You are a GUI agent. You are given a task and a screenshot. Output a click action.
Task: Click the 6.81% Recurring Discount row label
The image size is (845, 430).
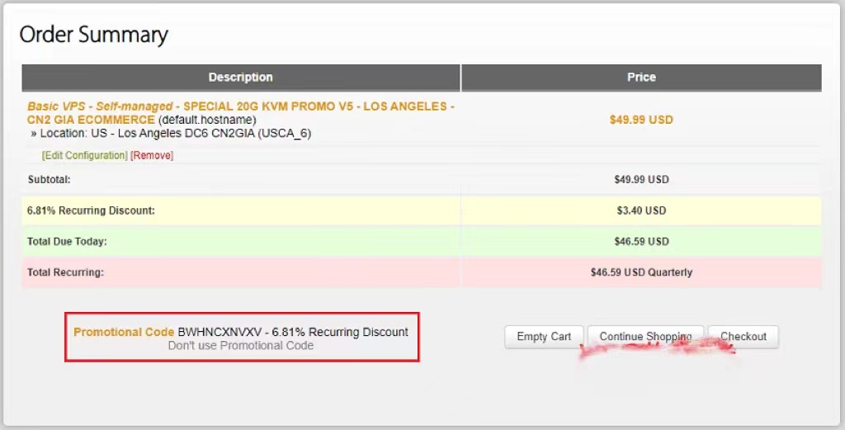(91, 210)
